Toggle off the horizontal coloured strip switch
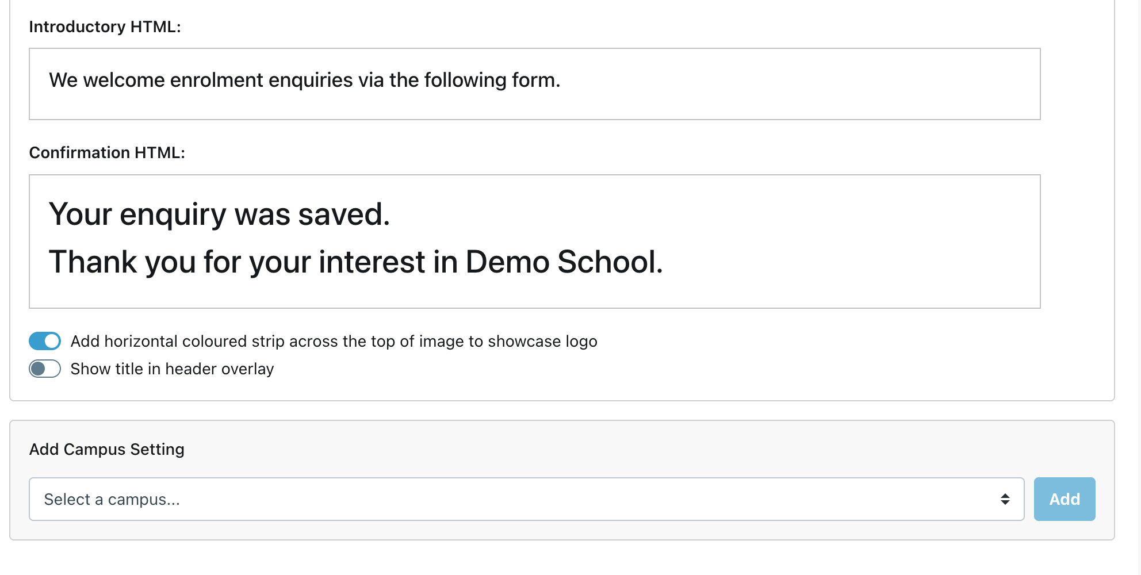1141x575 pixels. tap(45, 341)
